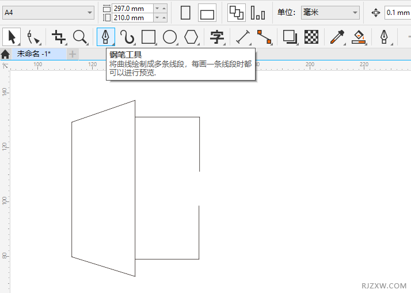411x293 pixels.
Task: Set page to portrait orientation
Action: (x=185, y=13)
